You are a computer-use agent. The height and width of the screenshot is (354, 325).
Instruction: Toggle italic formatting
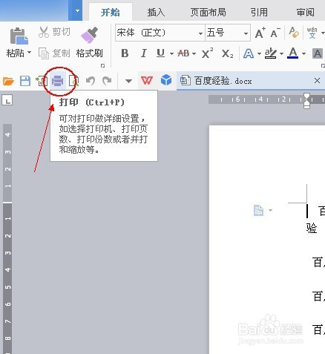coord(143,53)
